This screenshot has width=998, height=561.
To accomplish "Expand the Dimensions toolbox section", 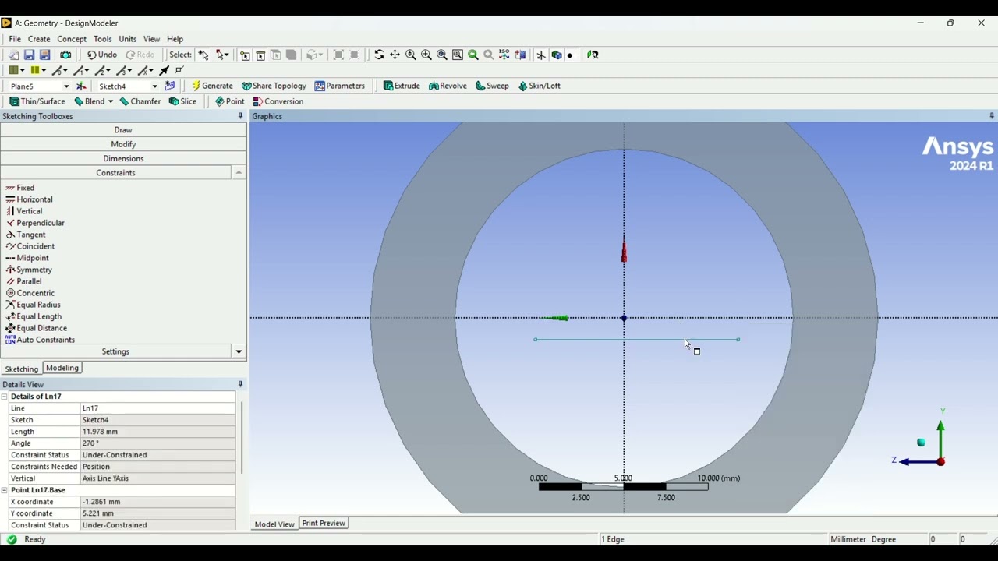I will click(x=123, y=158).
